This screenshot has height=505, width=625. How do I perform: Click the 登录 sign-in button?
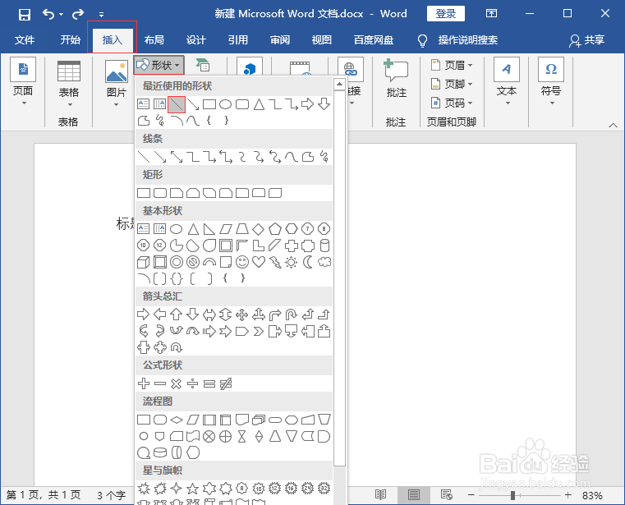pyautogui.click(x=446, y=14)
